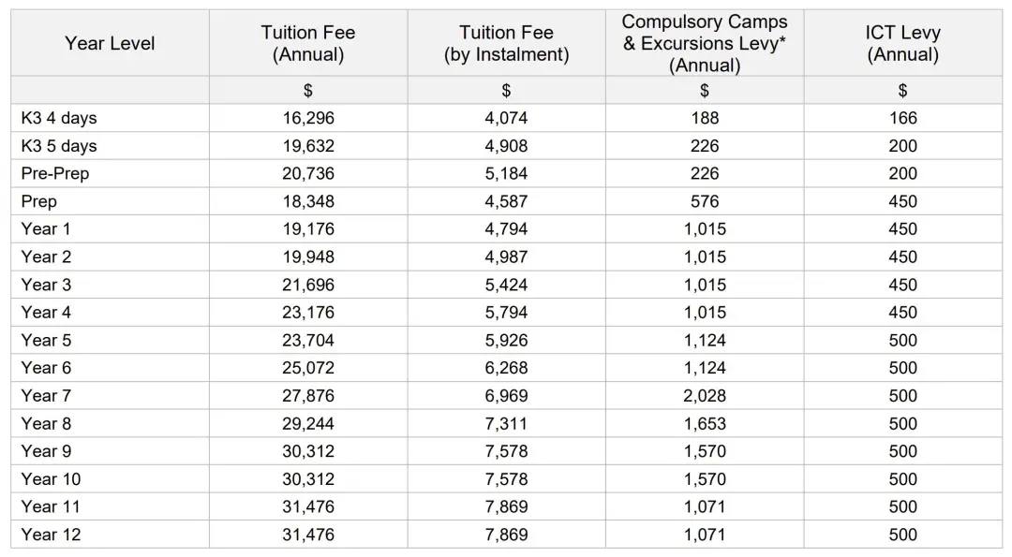Image resolution: width=1012 pixels, height=557 pixels.
Task: Click the Year 11 instalment value 7,869
Action: tap(506, 506)
